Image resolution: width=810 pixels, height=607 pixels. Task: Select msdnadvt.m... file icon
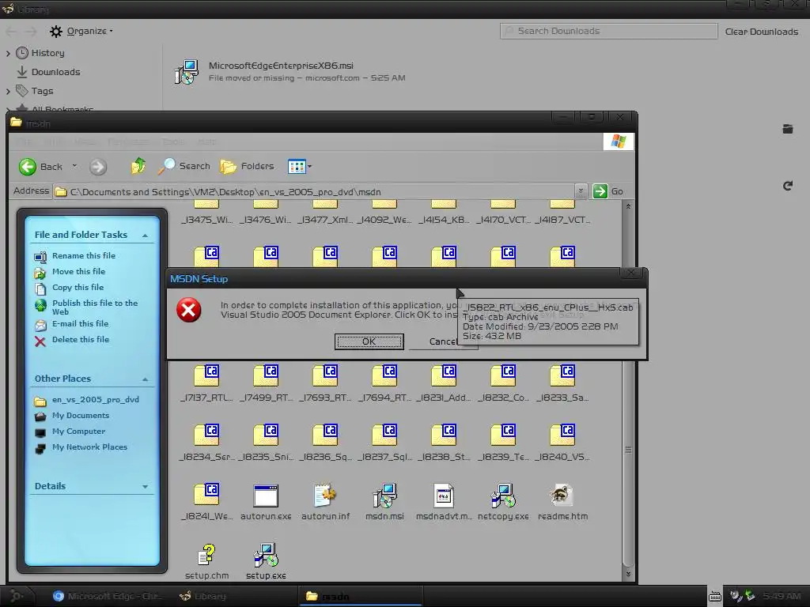click(444, 496)
